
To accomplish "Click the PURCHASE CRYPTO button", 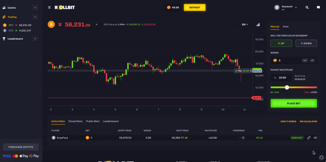I will pos(21,147).
